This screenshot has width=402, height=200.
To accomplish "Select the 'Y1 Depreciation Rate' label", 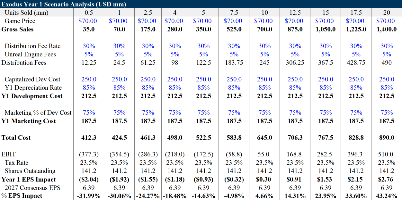I will click(33, 88).
